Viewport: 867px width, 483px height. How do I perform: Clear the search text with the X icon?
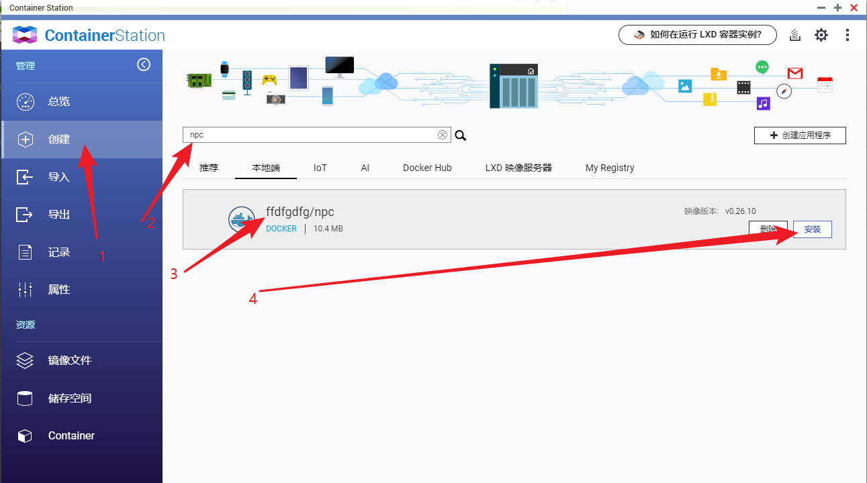pyautogui.click(x=443, y=135)
